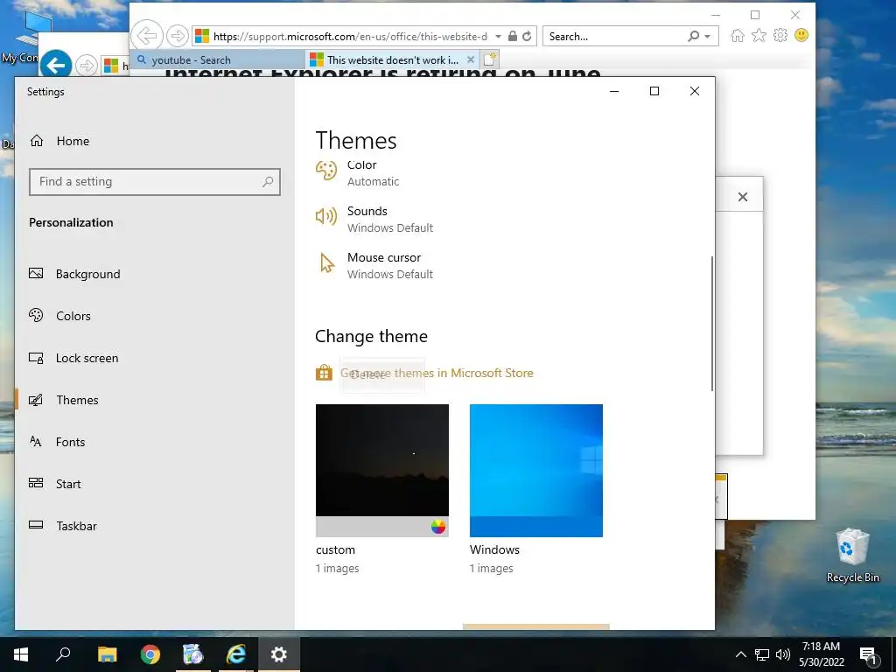Viewport: 896px width, 672px height.
Task: Click the Internet Explorer address bar URL
Action: coord(350,37)
